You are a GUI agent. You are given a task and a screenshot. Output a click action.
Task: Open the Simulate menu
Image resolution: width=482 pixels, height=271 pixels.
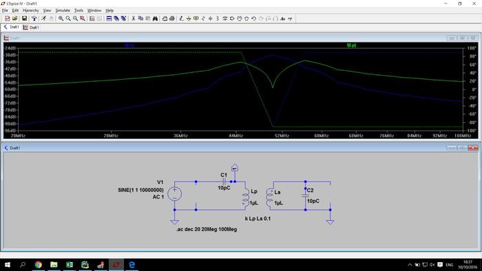pos(63,10)
